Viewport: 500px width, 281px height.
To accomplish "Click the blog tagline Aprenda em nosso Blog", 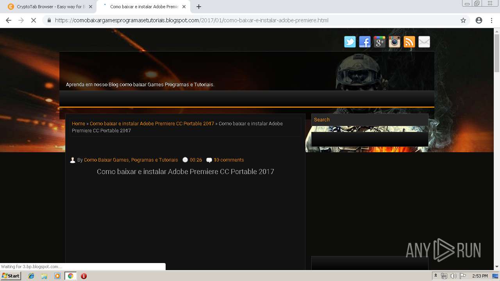I will [140, 85].
